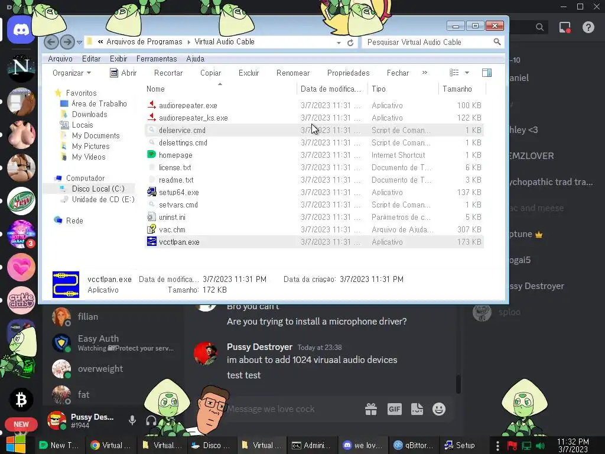This screenshot has height=454, width=605.
Task: Select the audiorepeater_ks.exe file icon
Action: pyautogui.click(x=152, y=117)
